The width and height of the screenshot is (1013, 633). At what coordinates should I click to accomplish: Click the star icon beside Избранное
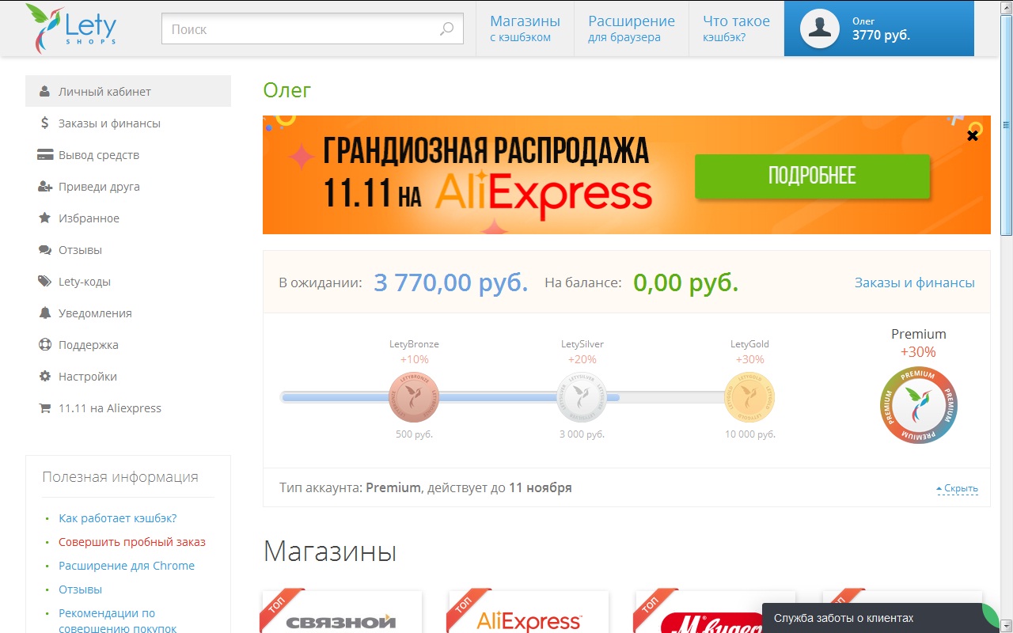[45, 218]
